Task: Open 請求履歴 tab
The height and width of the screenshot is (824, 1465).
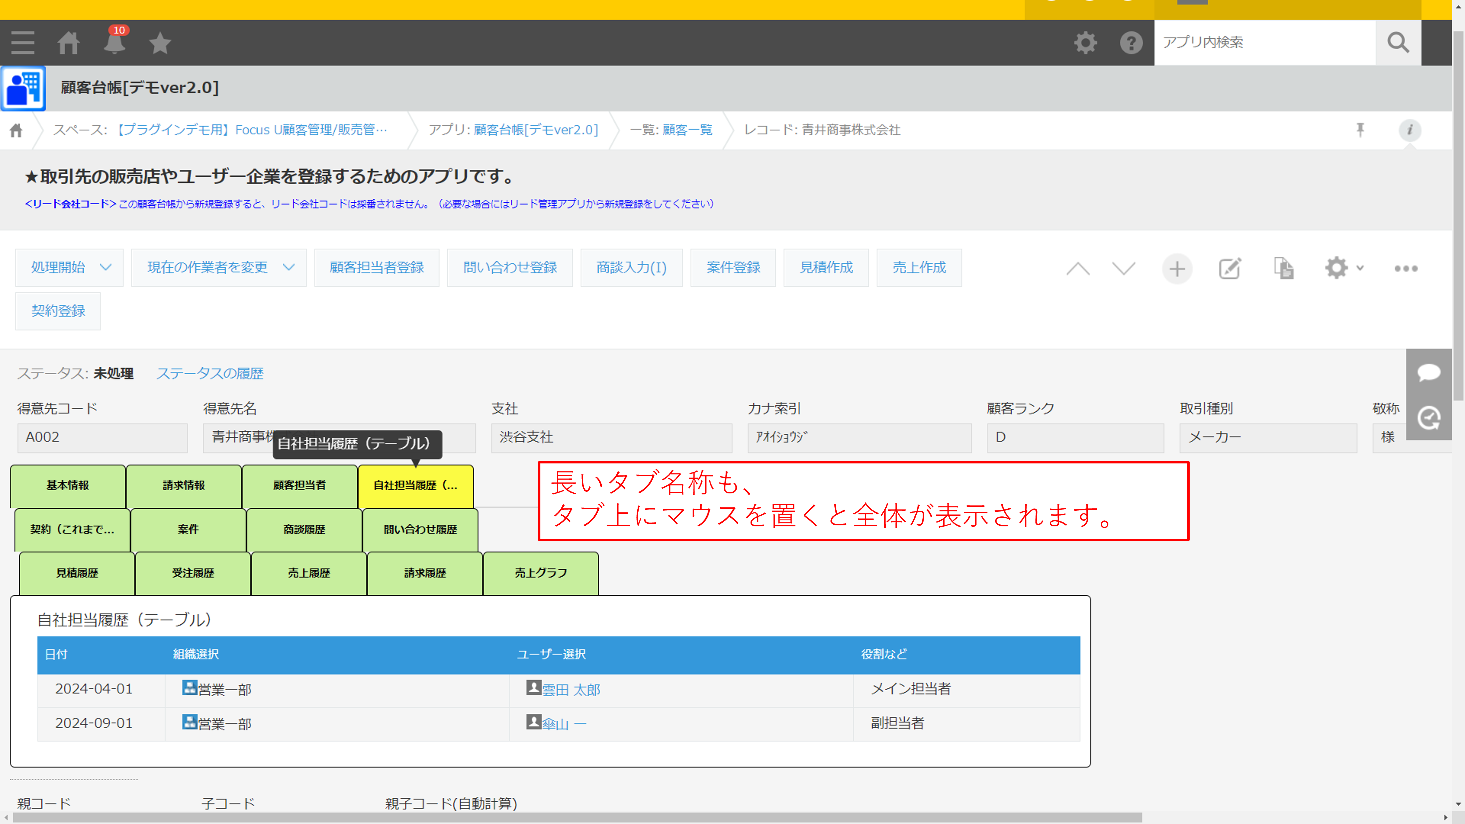Action: 425,573
